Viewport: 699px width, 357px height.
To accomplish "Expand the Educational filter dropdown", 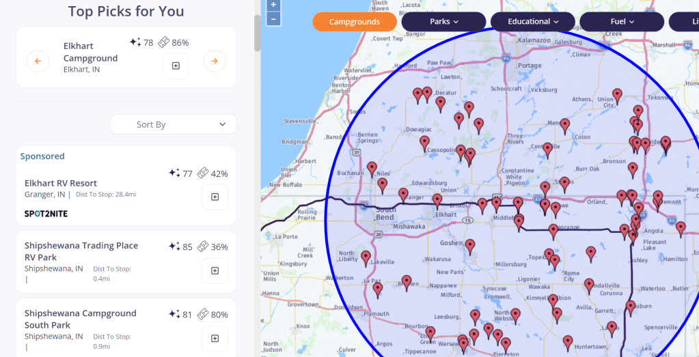I will [533, 22].
